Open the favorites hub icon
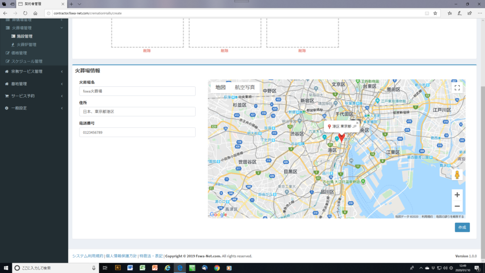485x273 pixels. (x=450, y=13)
